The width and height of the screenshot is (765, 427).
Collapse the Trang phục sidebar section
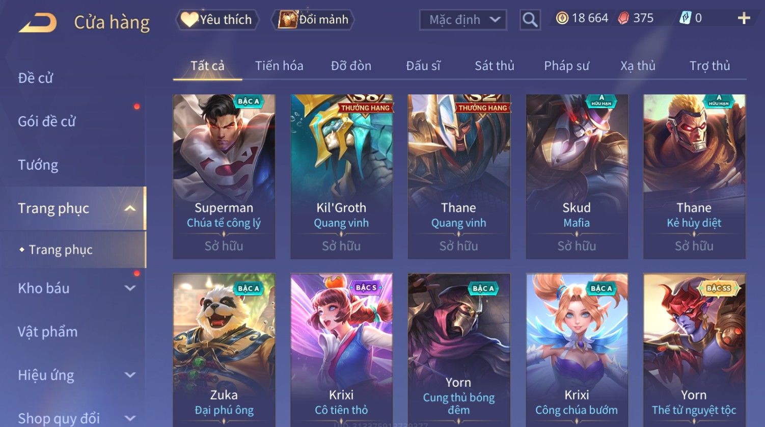click(x=130, y=208)
